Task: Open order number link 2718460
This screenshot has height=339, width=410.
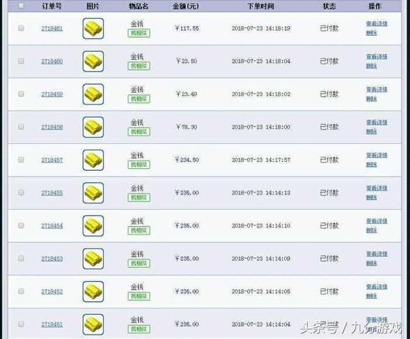Action: click(x=52, y=61)
